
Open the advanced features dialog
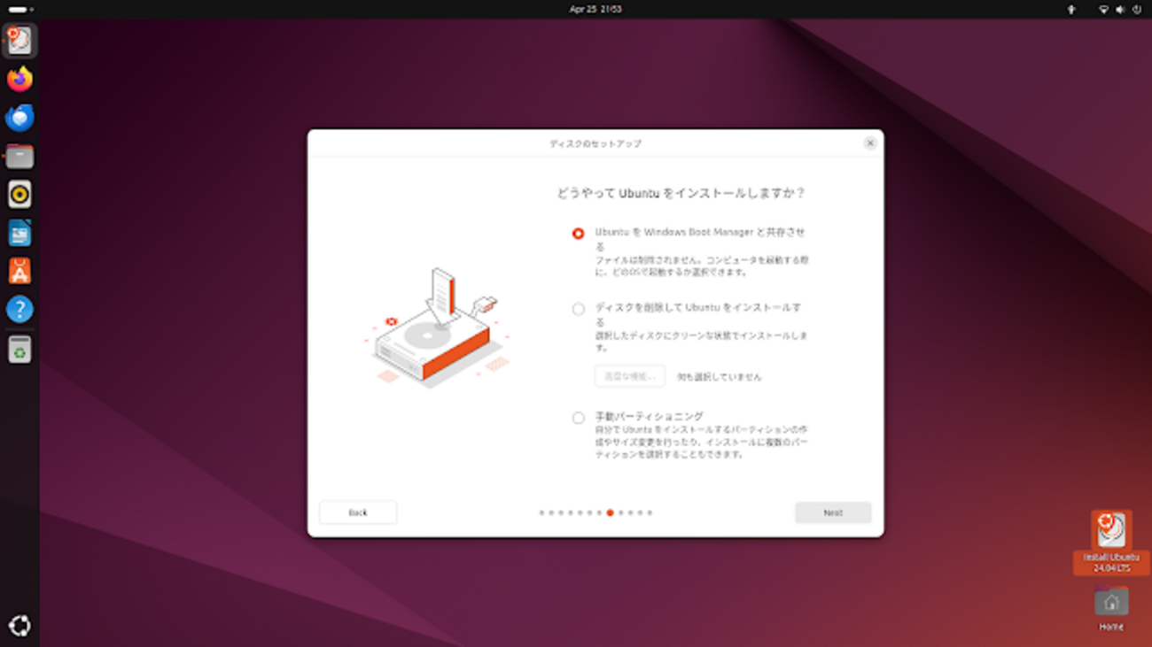(x=628, y=375)
